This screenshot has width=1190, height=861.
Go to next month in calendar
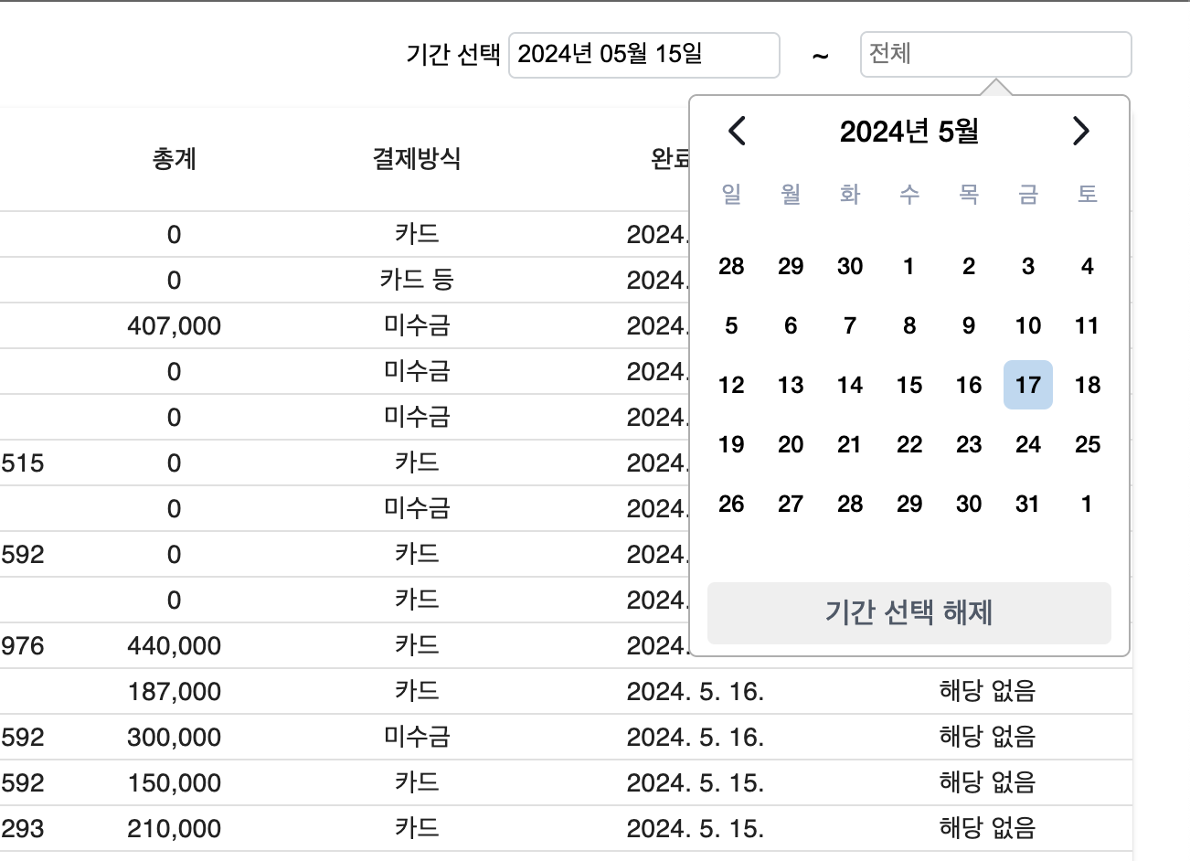coord(1080,132)
